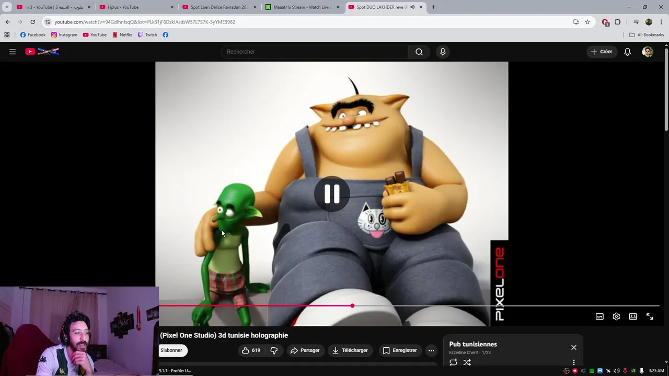This screenshot has width=669, height=376.
Task: Close the Pub tunisiennes playlist panel
Action: pos(574,347)
